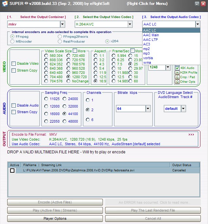Open the audio bitrate 64 dropdown
This screenshot has height=224, width=208.
pyautogui.click(x=148, y=109)
